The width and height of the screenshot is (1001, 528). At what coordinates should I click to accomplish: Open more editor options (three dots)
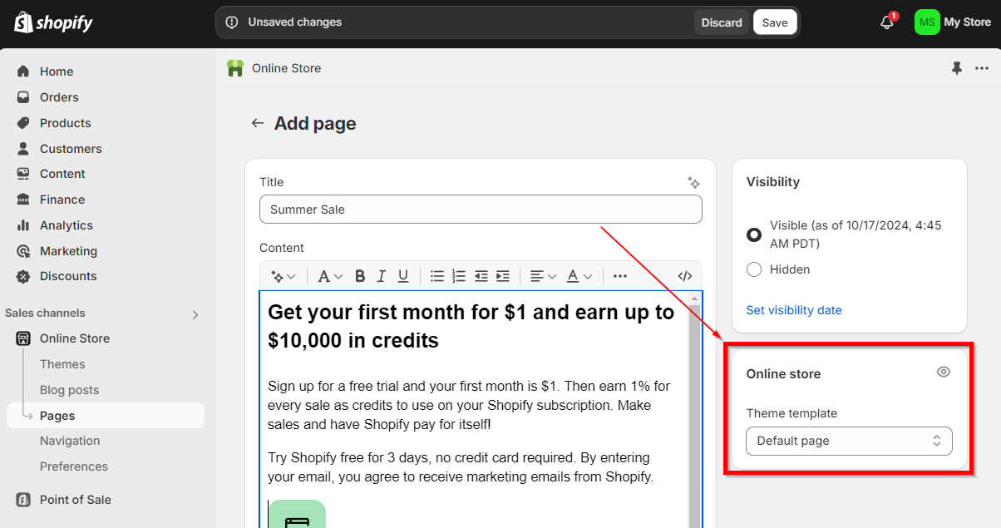(x=620, y=276)
